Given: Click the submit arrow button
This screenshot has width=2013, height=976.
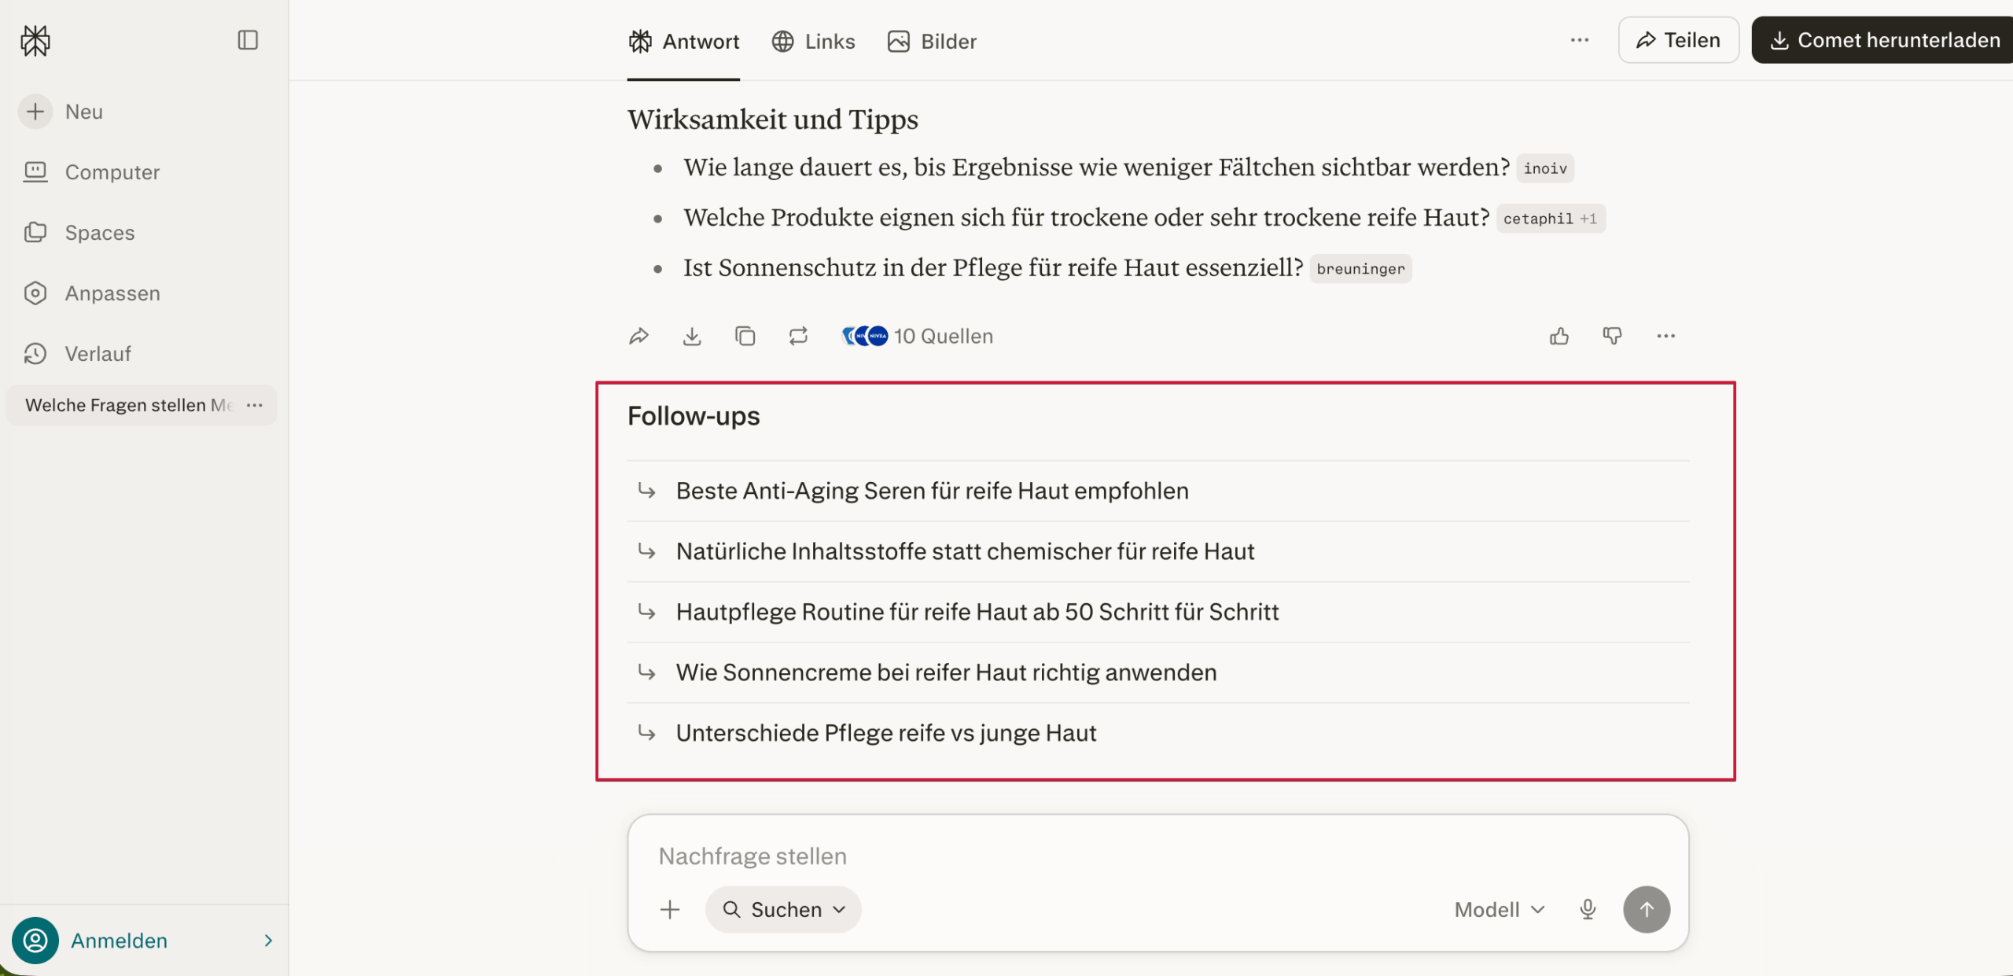Looking at the screenshot, I should point(1647,910).
